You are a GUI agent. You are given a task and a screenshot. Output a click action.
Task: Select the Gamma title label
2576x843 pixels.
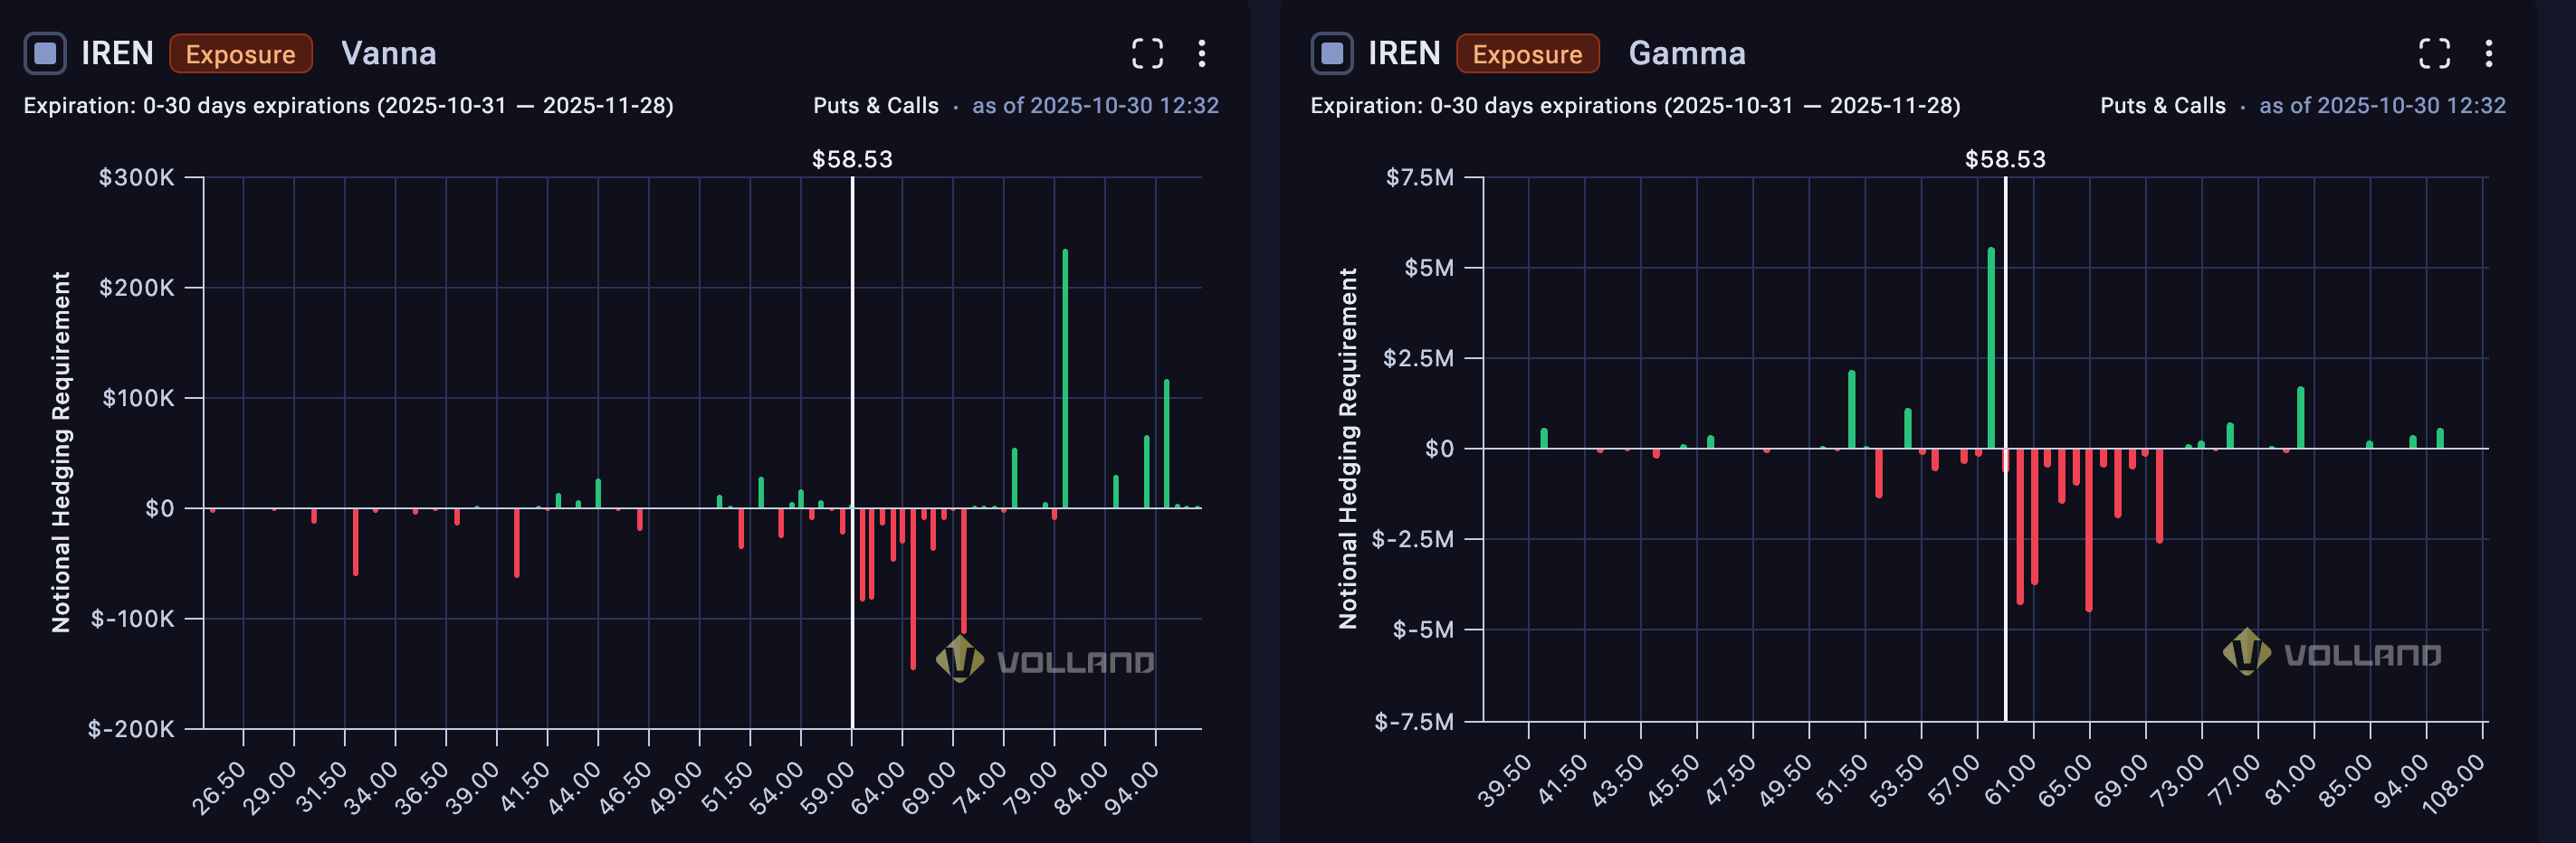click(1687, 53)
